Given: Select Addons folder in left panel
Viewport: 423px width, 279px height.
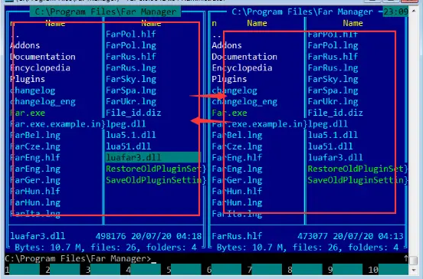Looking at the screenshot, I should pos(25,45).
